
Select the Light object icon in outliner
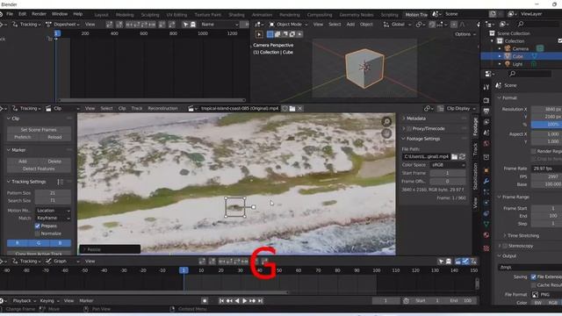tap(508, 64)
